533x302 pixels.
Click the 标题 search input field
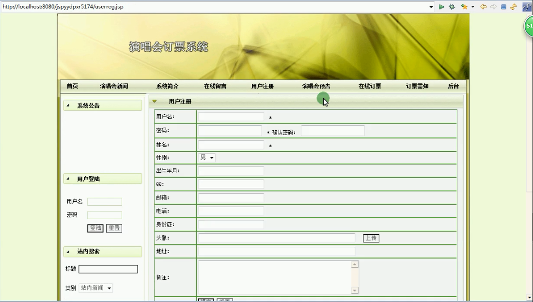[108, 269]
